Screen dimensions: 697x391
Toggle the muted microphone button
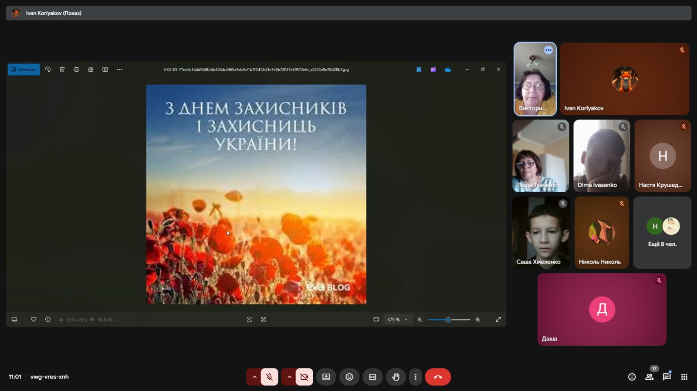point(269,377)
